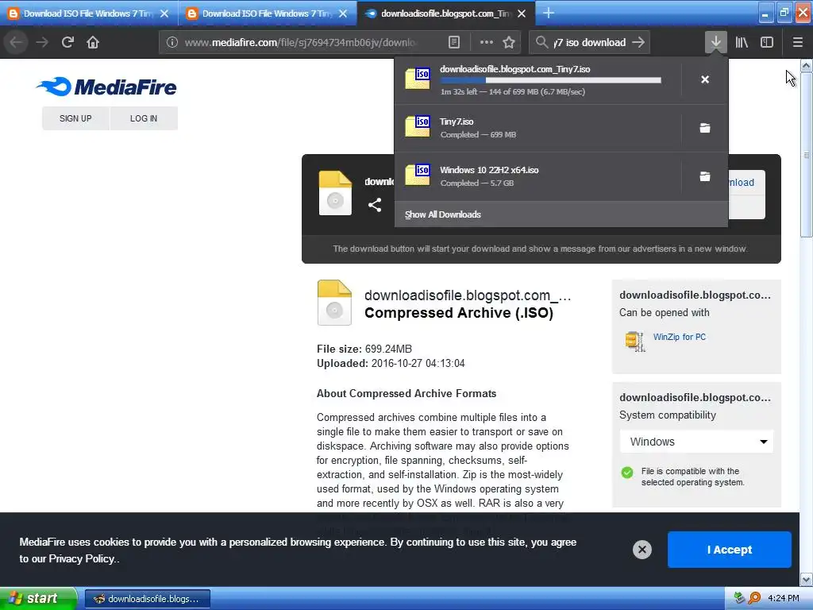Click the 4:24 PM taskbar clock
The image size is (813, 610).
pyautogui.click(x=783, y=598)
